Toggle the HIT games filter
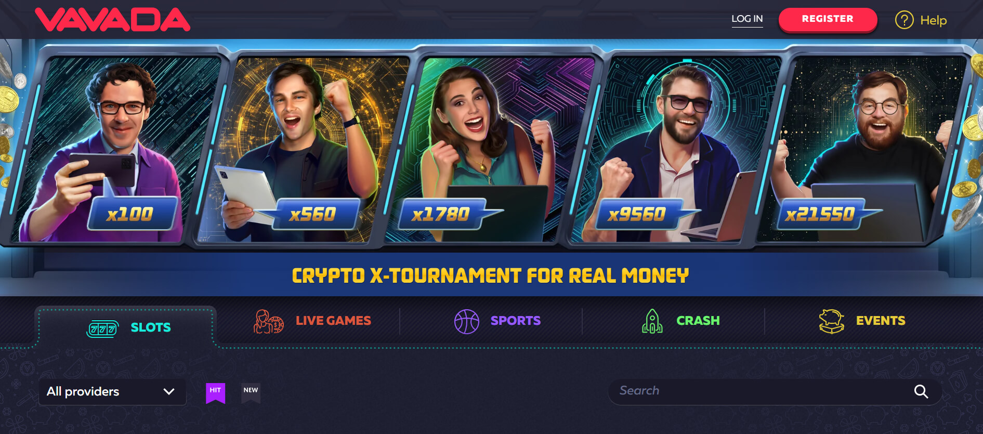Viewport: 983px width, 434px height. point(215,393)
